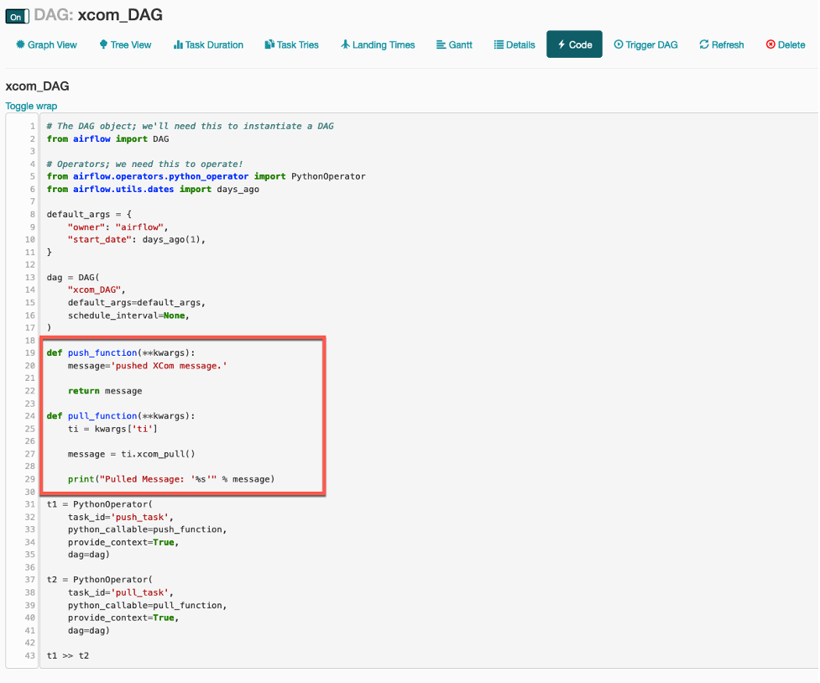
Task: Click the def pull_function code line
Action: click(121, 416)
